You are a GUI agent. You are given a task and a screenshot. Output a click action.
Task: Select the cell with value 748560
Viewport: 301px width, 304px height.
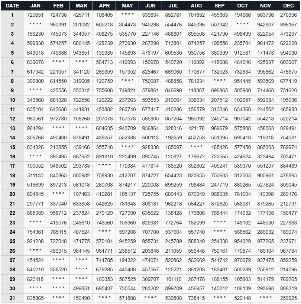click(104, 223)
